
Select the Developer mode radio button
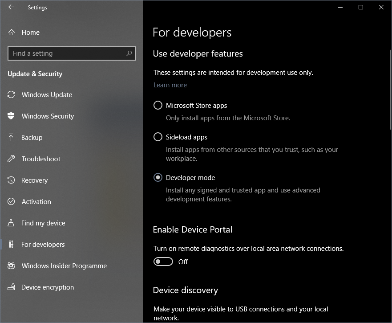click(158, 178)
